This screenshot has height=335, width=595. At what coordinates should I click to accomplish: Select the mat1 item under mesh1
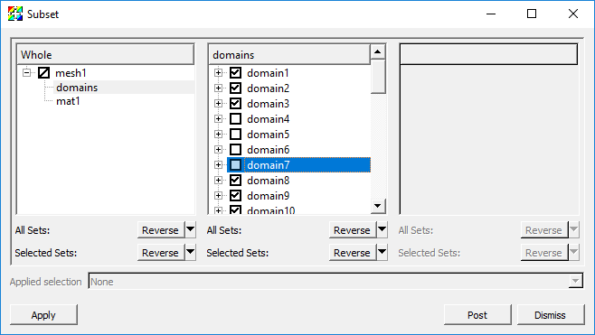(68, 101)
